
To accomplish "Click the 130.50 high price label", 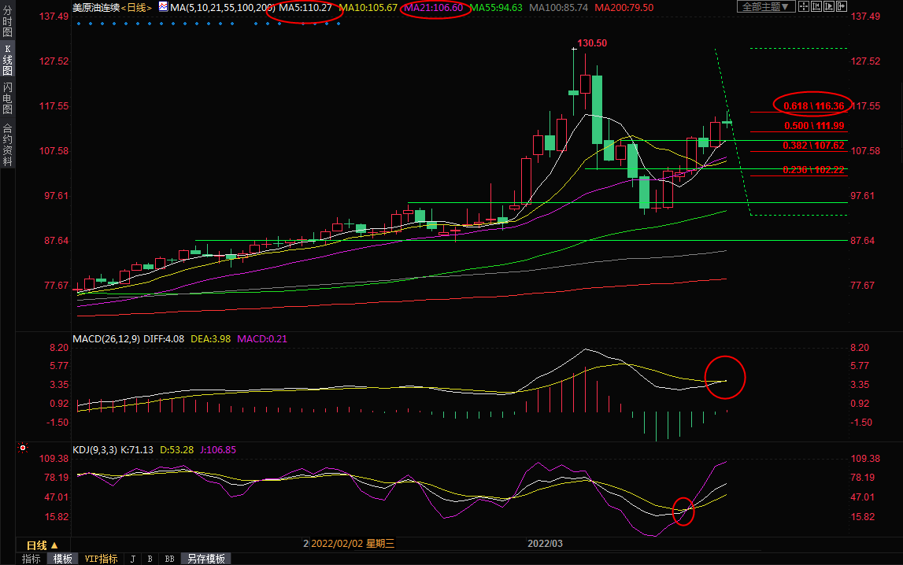I will [592, 43].
